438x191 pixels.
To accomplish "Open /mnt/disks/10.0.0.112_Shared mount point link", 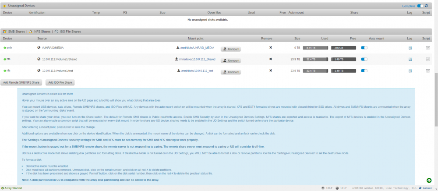I will 197,59.
